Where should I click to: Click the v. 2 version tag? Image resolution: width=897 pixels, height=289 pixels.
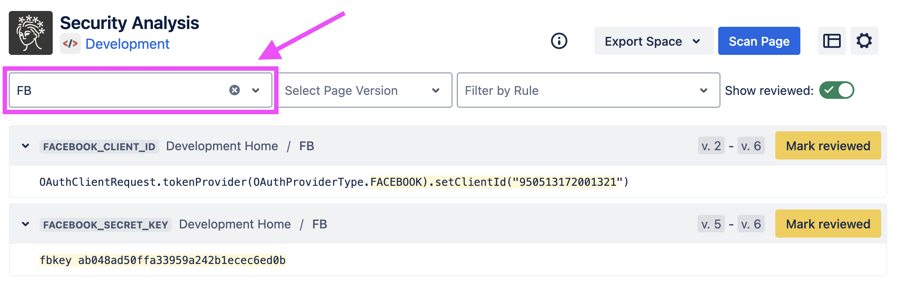pos(711,146)
